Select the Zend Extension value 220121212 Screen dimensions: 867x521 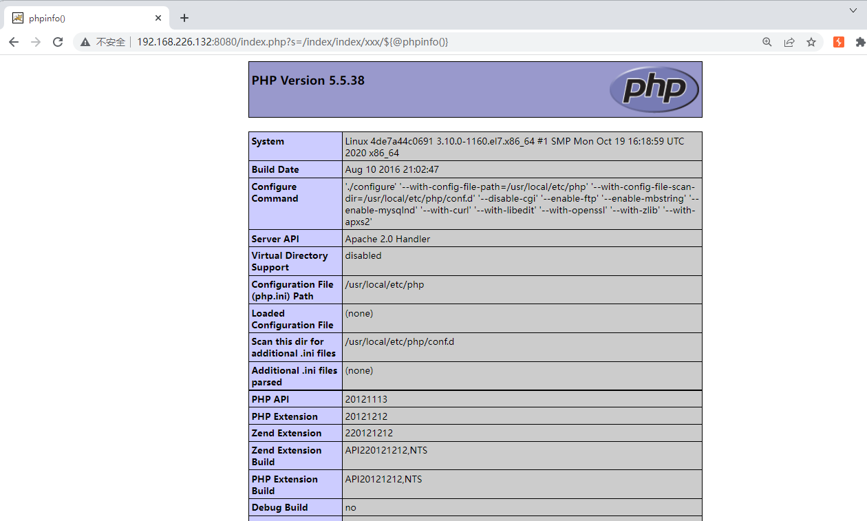click(370, 433)
